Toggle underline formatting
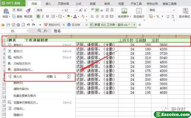 (x=48, y=16)
